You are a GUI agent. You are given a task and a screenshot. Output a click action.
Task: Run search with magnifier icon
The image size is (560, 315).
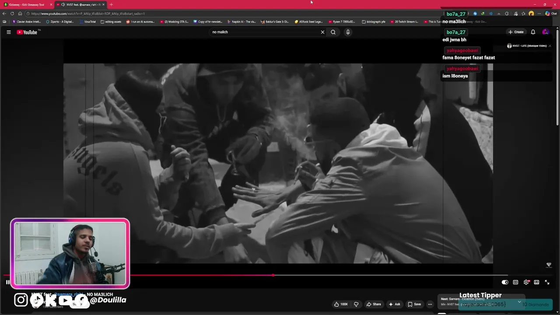[x=333, y=32]
